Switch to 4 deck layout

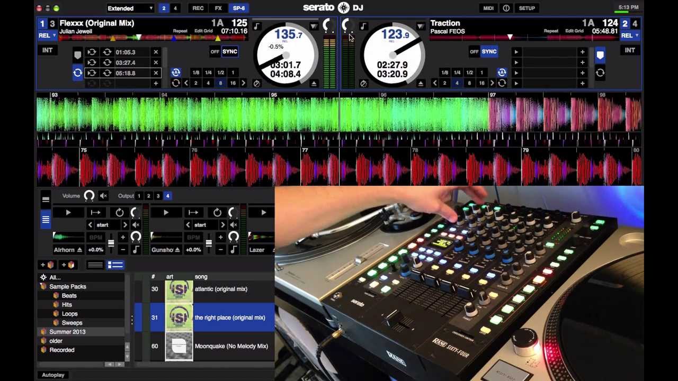(175, 8)
